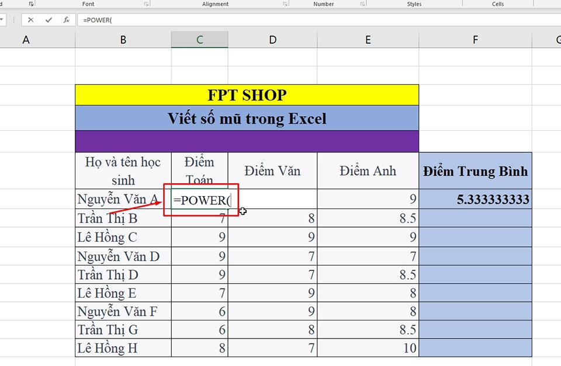The image size is (561, 366).
Task: Click the yellow FPT SHOP title cell
Action: click(247, 95)
